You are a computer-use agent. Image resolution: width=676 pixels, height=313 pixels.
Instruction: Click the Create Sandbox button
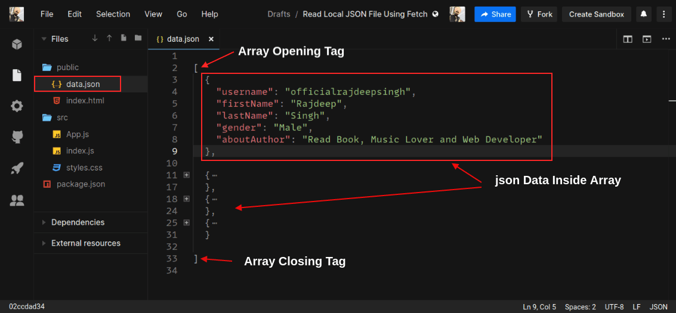[x=596, y=14]
